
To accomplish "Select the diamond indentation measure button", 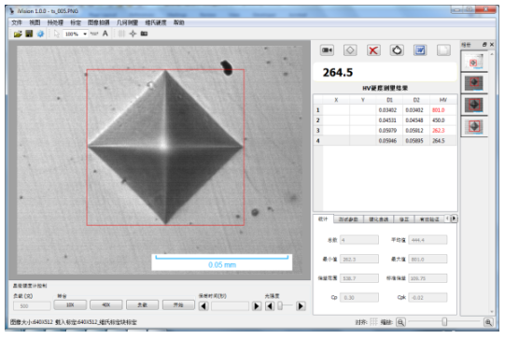I will coord(350,50).
